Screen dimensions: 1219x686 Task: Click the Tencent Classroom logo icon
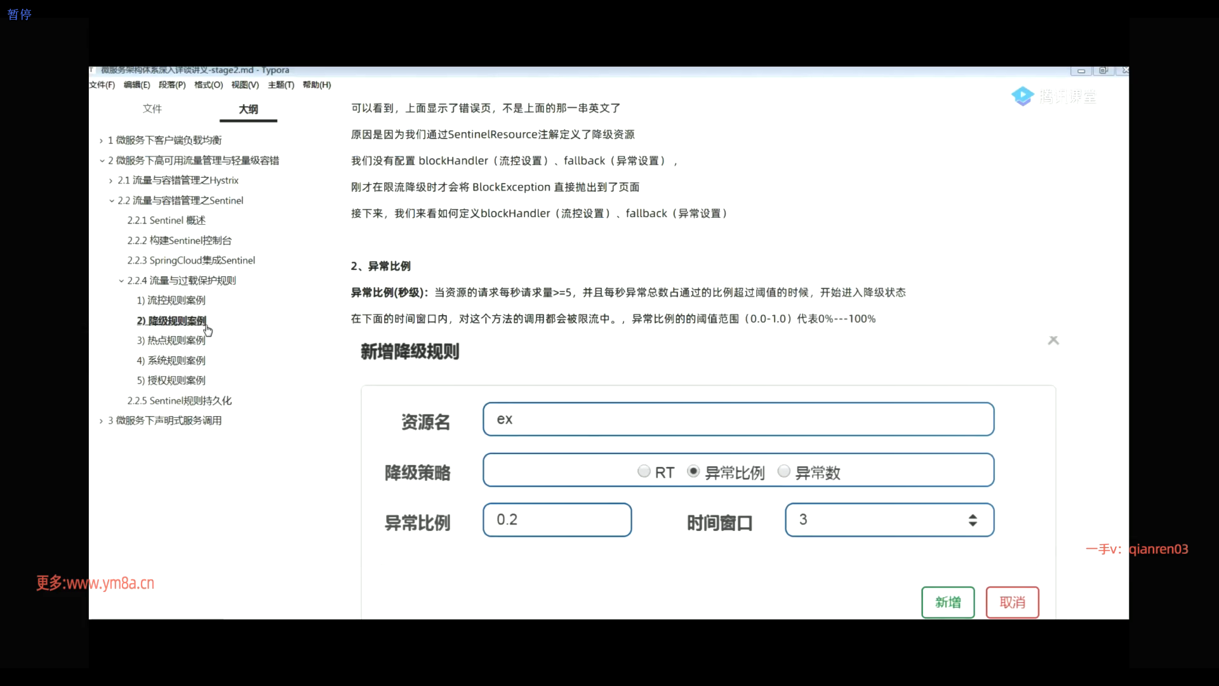click(1022, 96)
